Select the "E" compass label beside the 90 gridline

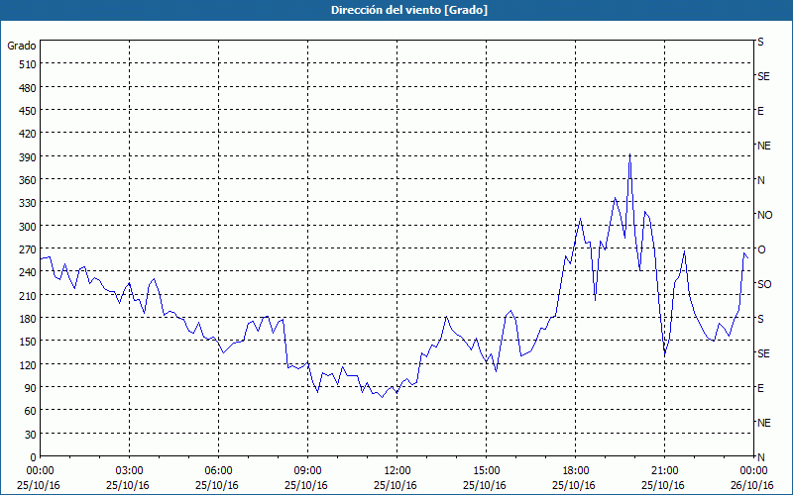point(760,388)
